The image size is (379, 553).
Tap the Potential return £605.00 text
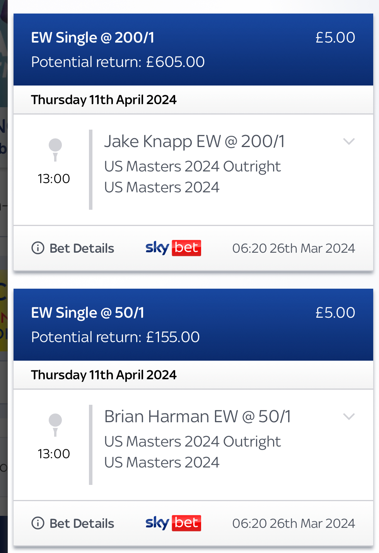point(118,62)
